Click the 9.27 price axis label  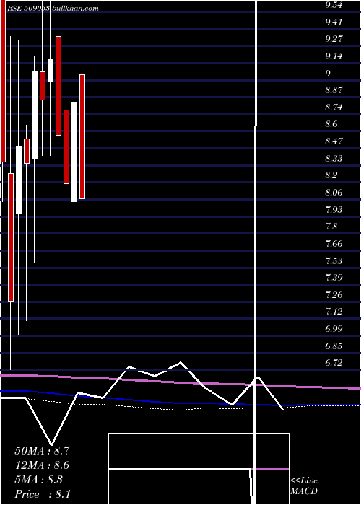(x=334, y=39)
